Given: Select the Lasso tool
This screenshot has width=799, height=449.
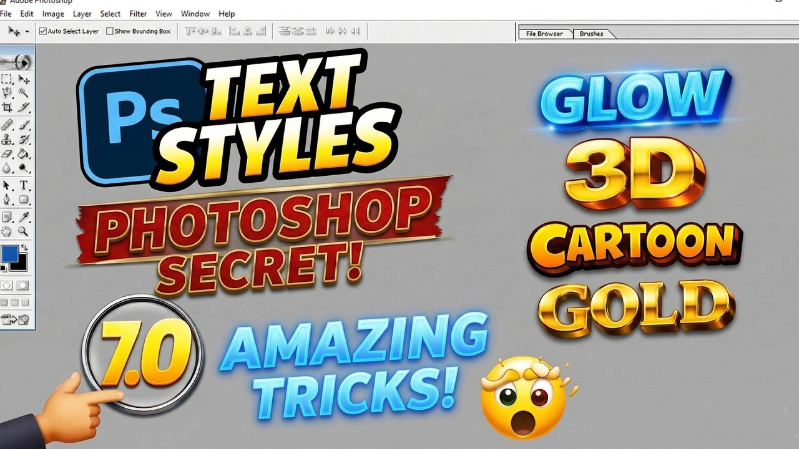Looking at the screenshot, I should (7, 93).
